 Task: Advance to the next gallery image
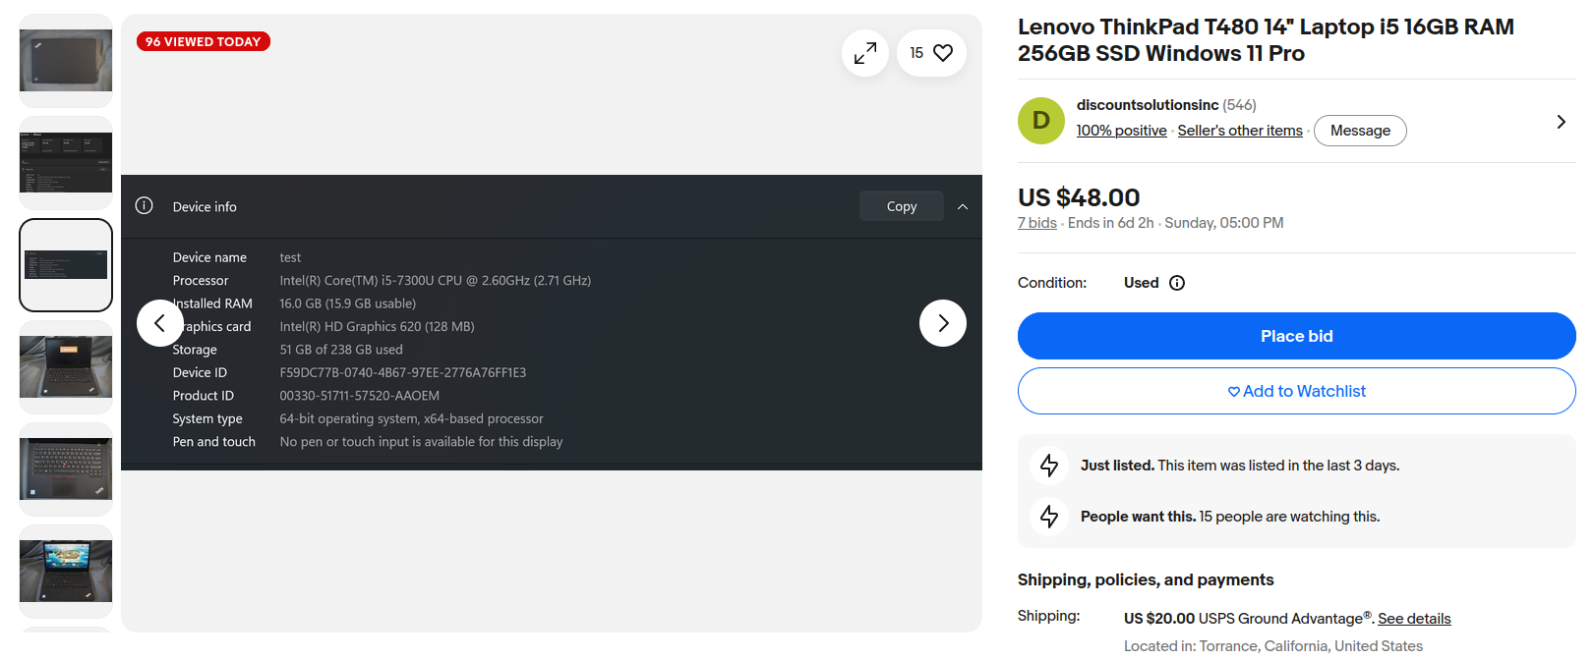943,323
